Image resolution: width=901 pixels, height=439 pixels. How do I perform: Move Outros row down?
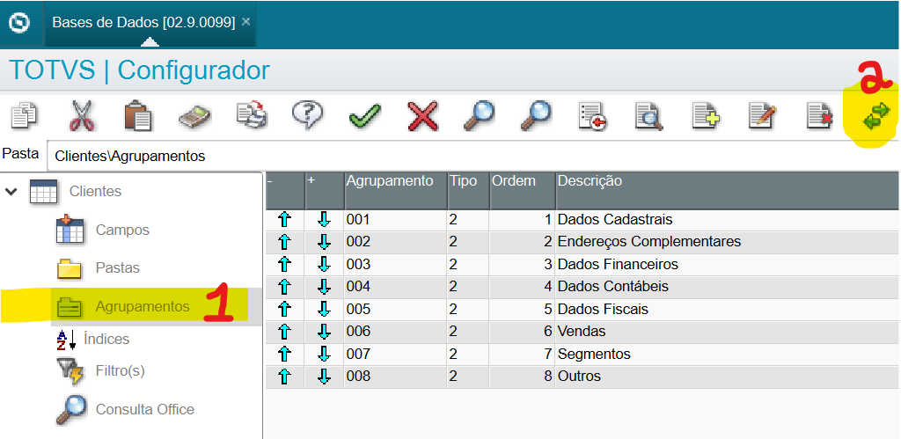pos(324,377)
